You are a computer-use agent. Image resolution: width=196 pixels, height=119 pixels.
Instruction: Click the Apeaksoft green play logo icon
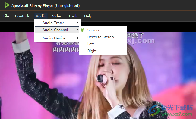7,5
